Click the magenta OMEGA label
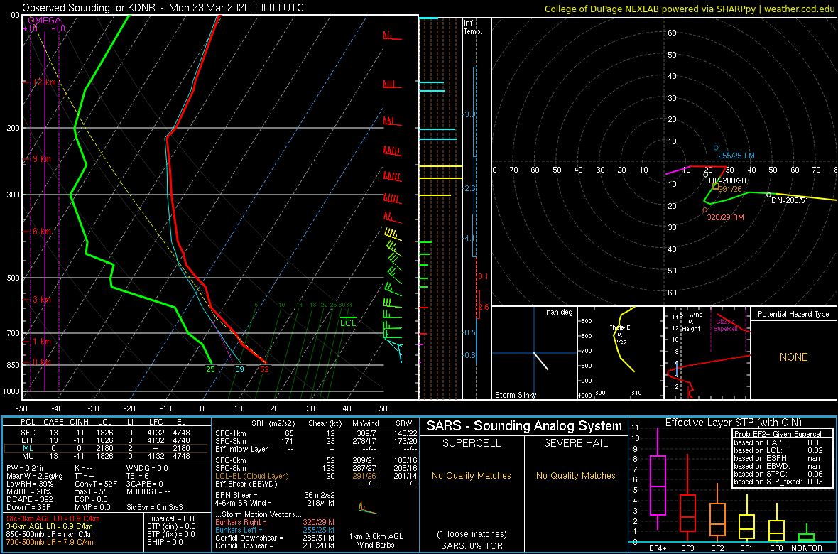This screenshot has width=838, height=554. coord(44,21)
